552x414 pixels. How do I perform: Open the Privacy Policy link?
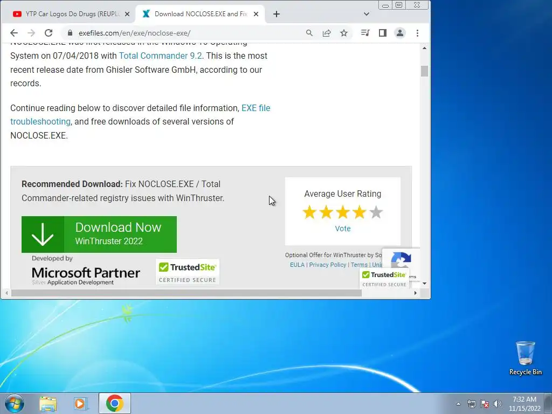(327, 265)
